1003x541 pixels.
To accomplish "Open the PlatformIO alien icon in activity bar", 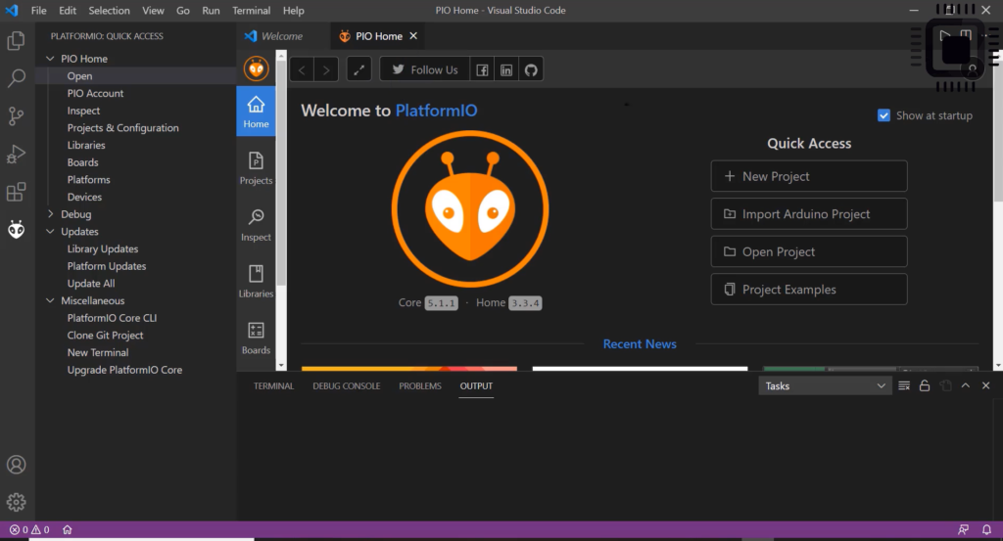I will (16, 229).
